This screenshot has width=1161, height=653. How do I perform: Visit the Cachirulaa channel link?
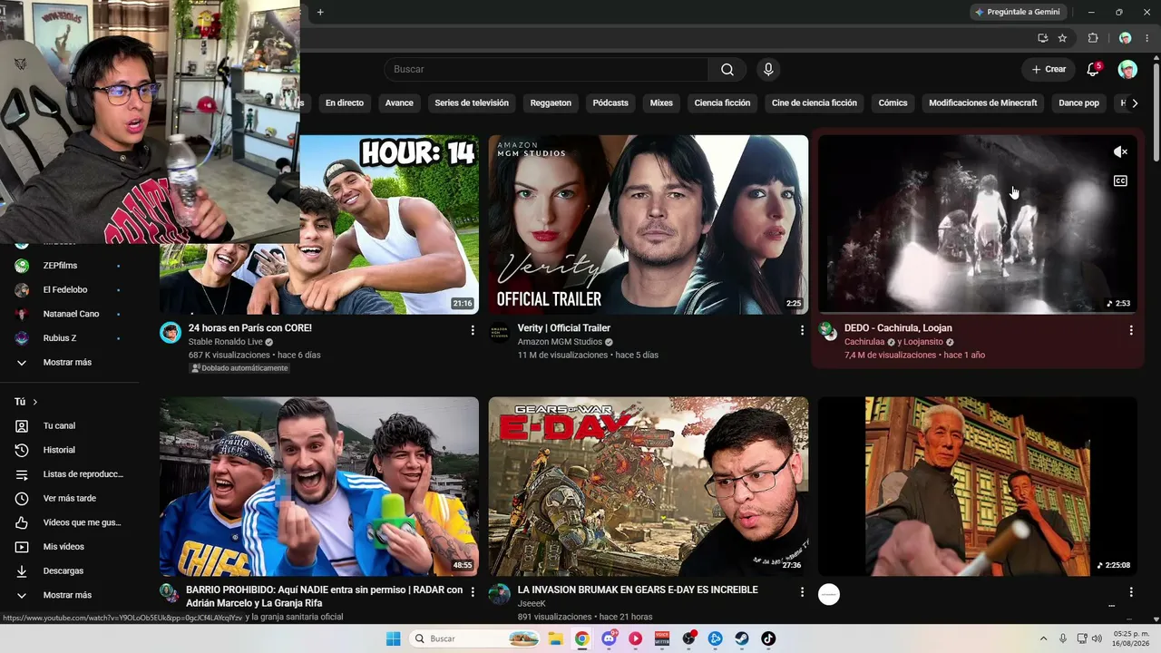864,342
